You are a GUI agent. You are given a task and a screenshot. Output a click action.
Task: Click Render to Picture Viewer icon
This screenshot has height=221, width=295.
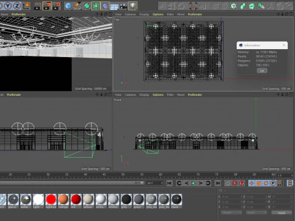pyautogui.click(x=47, y=6)
